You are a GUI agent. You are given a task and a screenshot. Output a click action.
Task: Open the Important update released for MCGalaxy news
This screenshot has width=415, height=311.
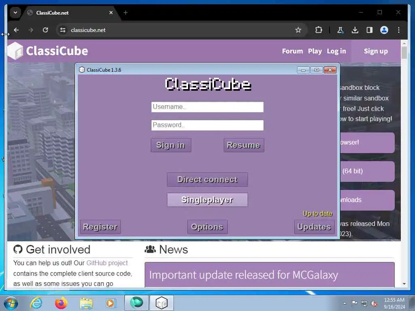(x=243, y=275)
